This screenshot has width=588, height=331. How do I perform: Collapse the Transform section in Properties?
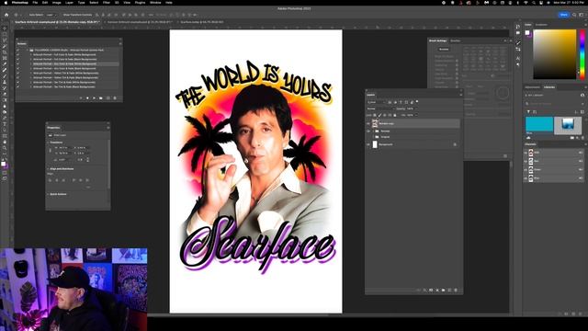click(x=48, y=143)
